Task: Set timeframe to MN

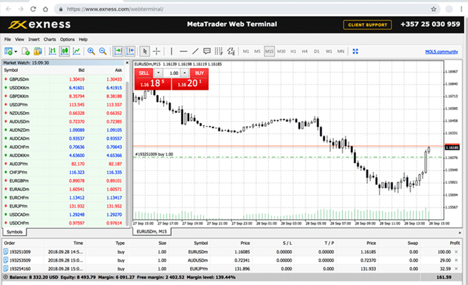Action: click(341, 52)
